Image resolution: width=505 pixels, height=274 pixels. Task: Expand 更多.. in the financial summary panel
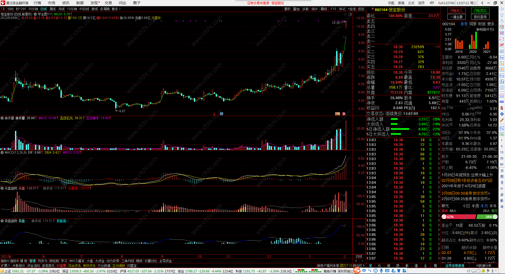click(492, 24)
